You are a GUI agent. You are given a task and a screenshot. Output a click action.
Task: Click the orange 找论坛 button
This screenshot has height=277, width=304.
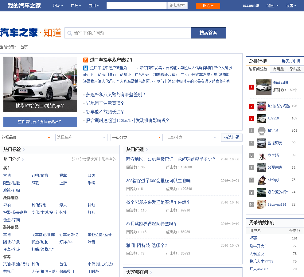tap(208, 6)
